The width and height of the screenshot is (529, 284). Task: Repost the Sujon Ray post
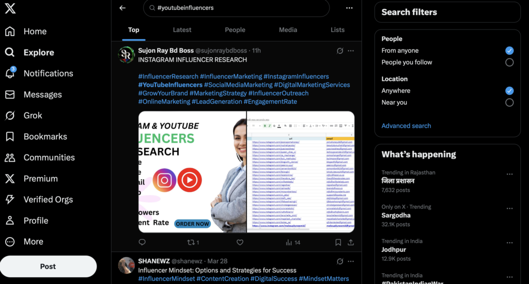[193, 242]
